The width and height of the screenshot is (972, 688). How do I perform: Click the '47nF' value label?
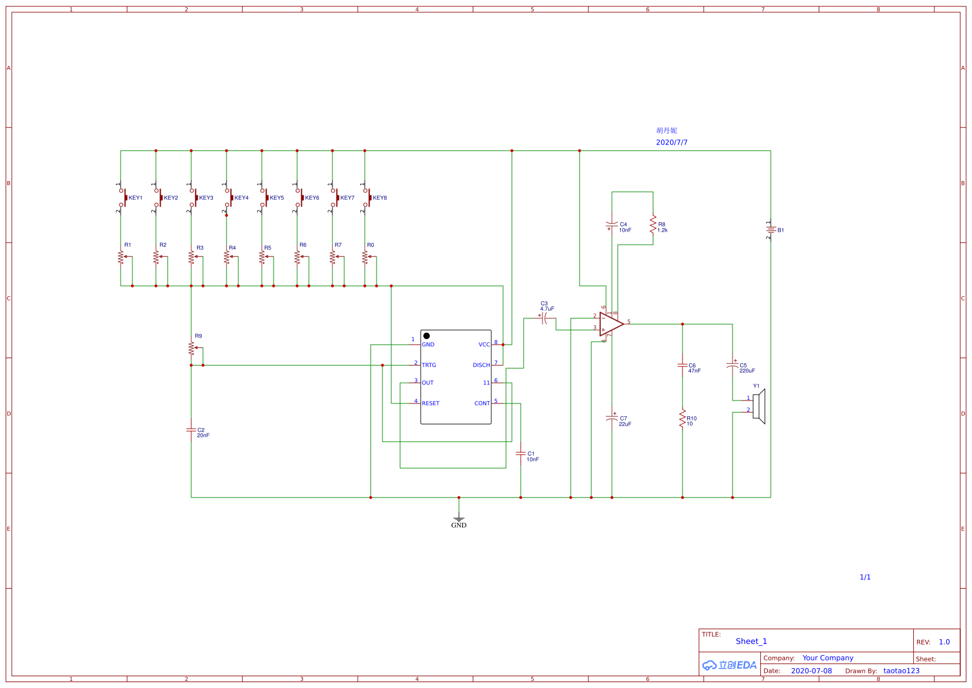(x=695, y=371)
